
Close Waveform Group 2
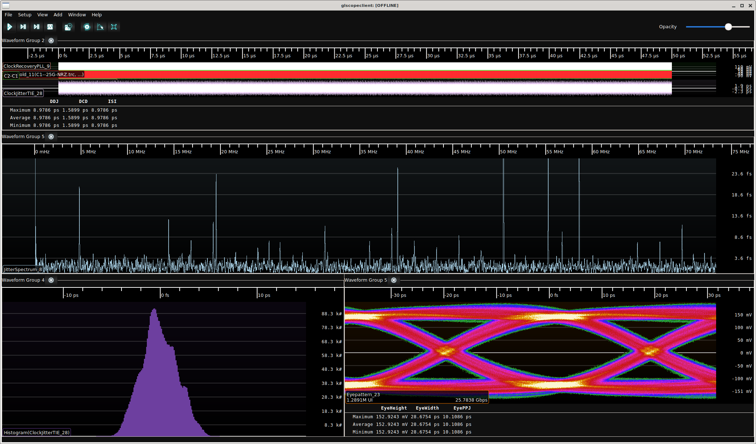coord(51,41)
